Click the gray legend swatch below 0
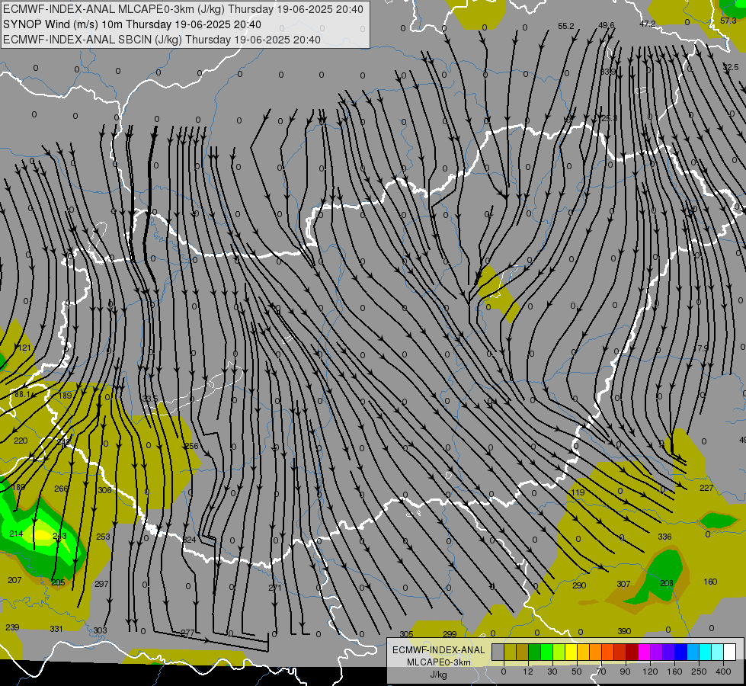 tap(498, 652)
